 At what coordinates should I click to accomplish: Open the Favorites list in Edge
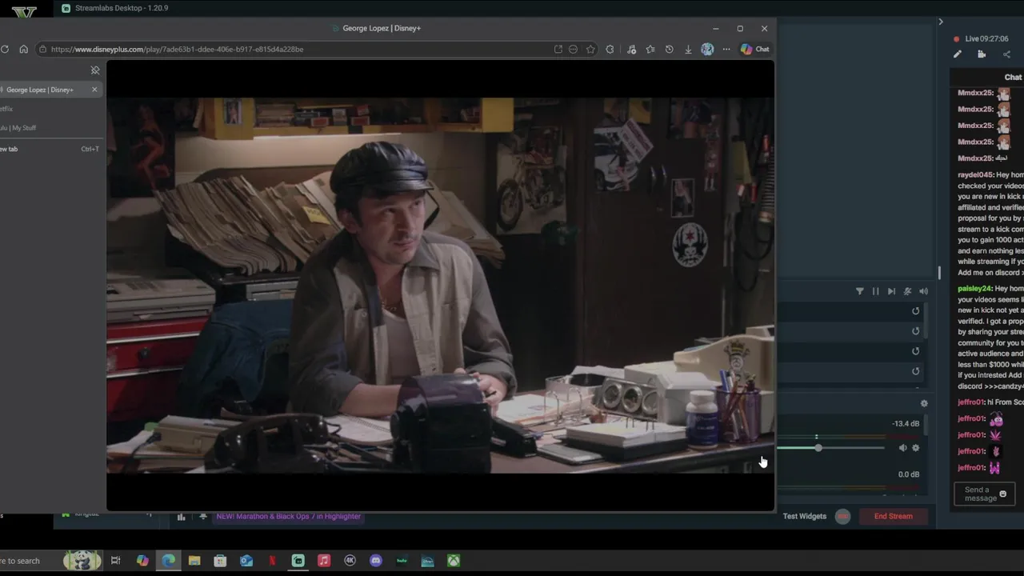coord(650,49)
